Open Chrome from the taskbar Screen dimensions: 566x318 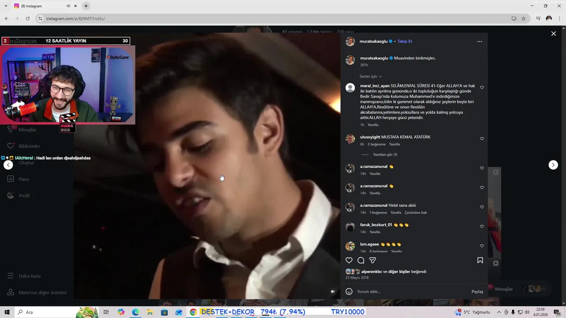[193, 312]
